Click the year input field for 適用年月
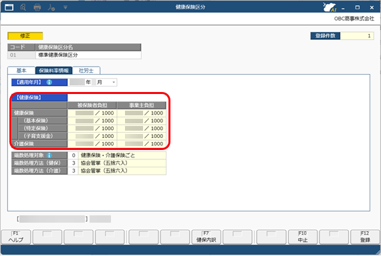 coord(77,82)
